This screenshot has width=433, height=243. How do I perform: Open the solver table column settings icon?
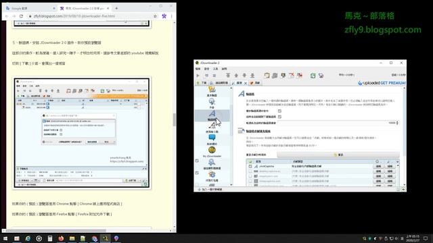(x=397, y=161)
